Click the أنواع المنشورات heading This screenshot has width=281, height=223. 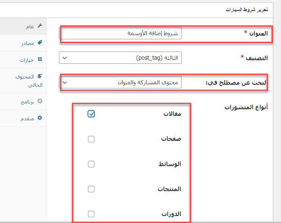pos(246,107)
